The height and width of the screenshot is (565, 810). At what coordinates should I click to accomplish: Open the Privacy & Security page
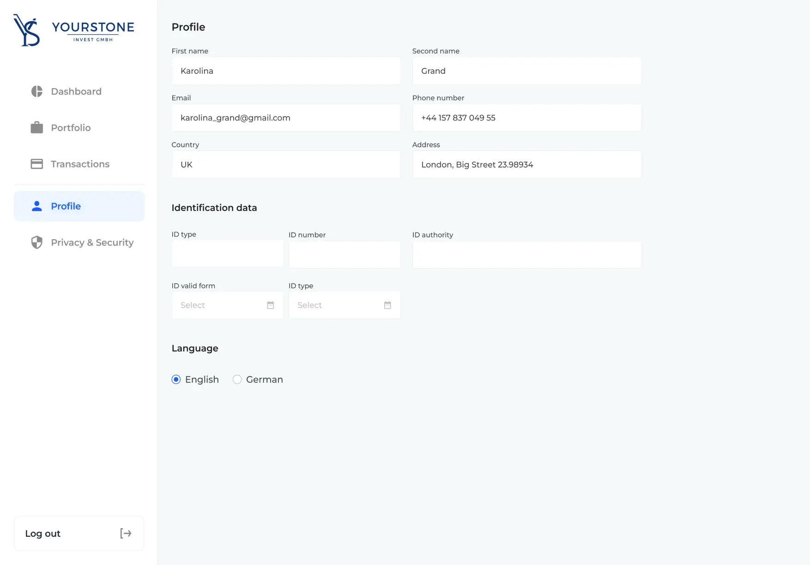point(91,242)
